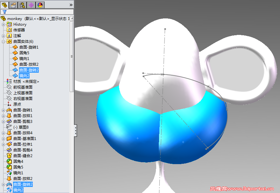
Task: Select surface body 圆角5
Action: pos(24,53)
